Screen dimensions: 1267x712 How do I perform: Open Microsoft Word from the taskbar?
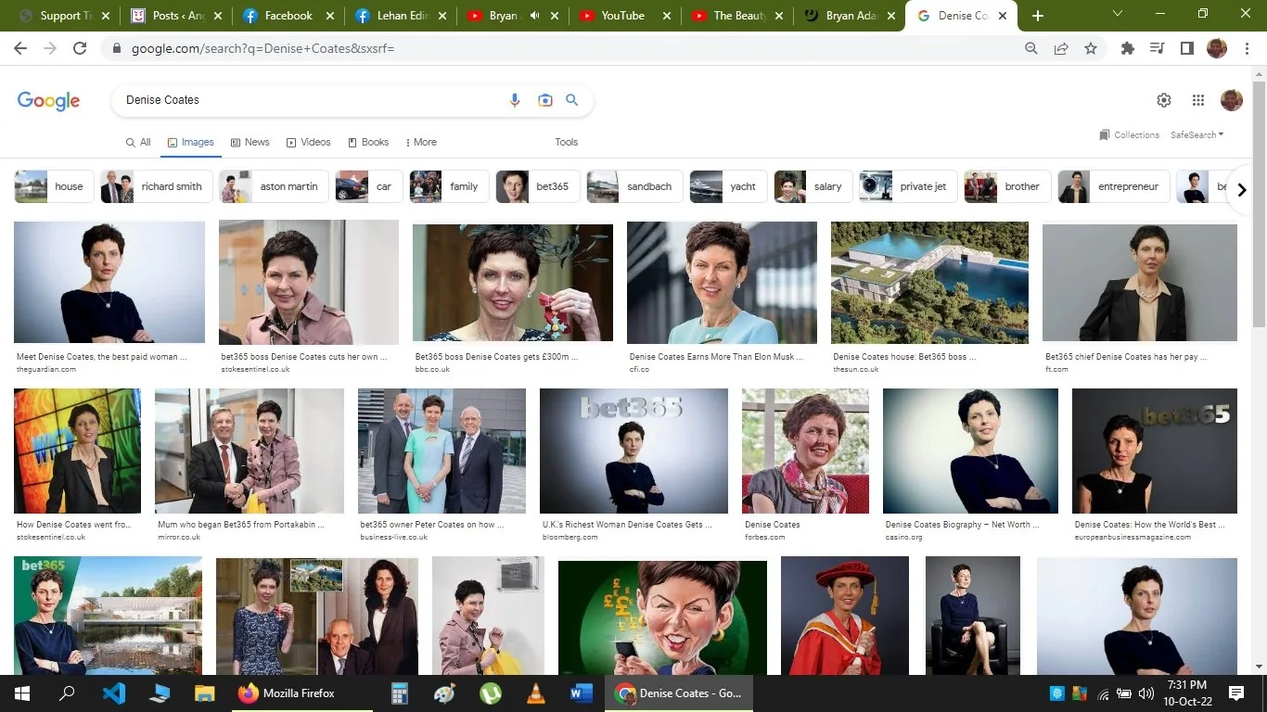[582, 693]
